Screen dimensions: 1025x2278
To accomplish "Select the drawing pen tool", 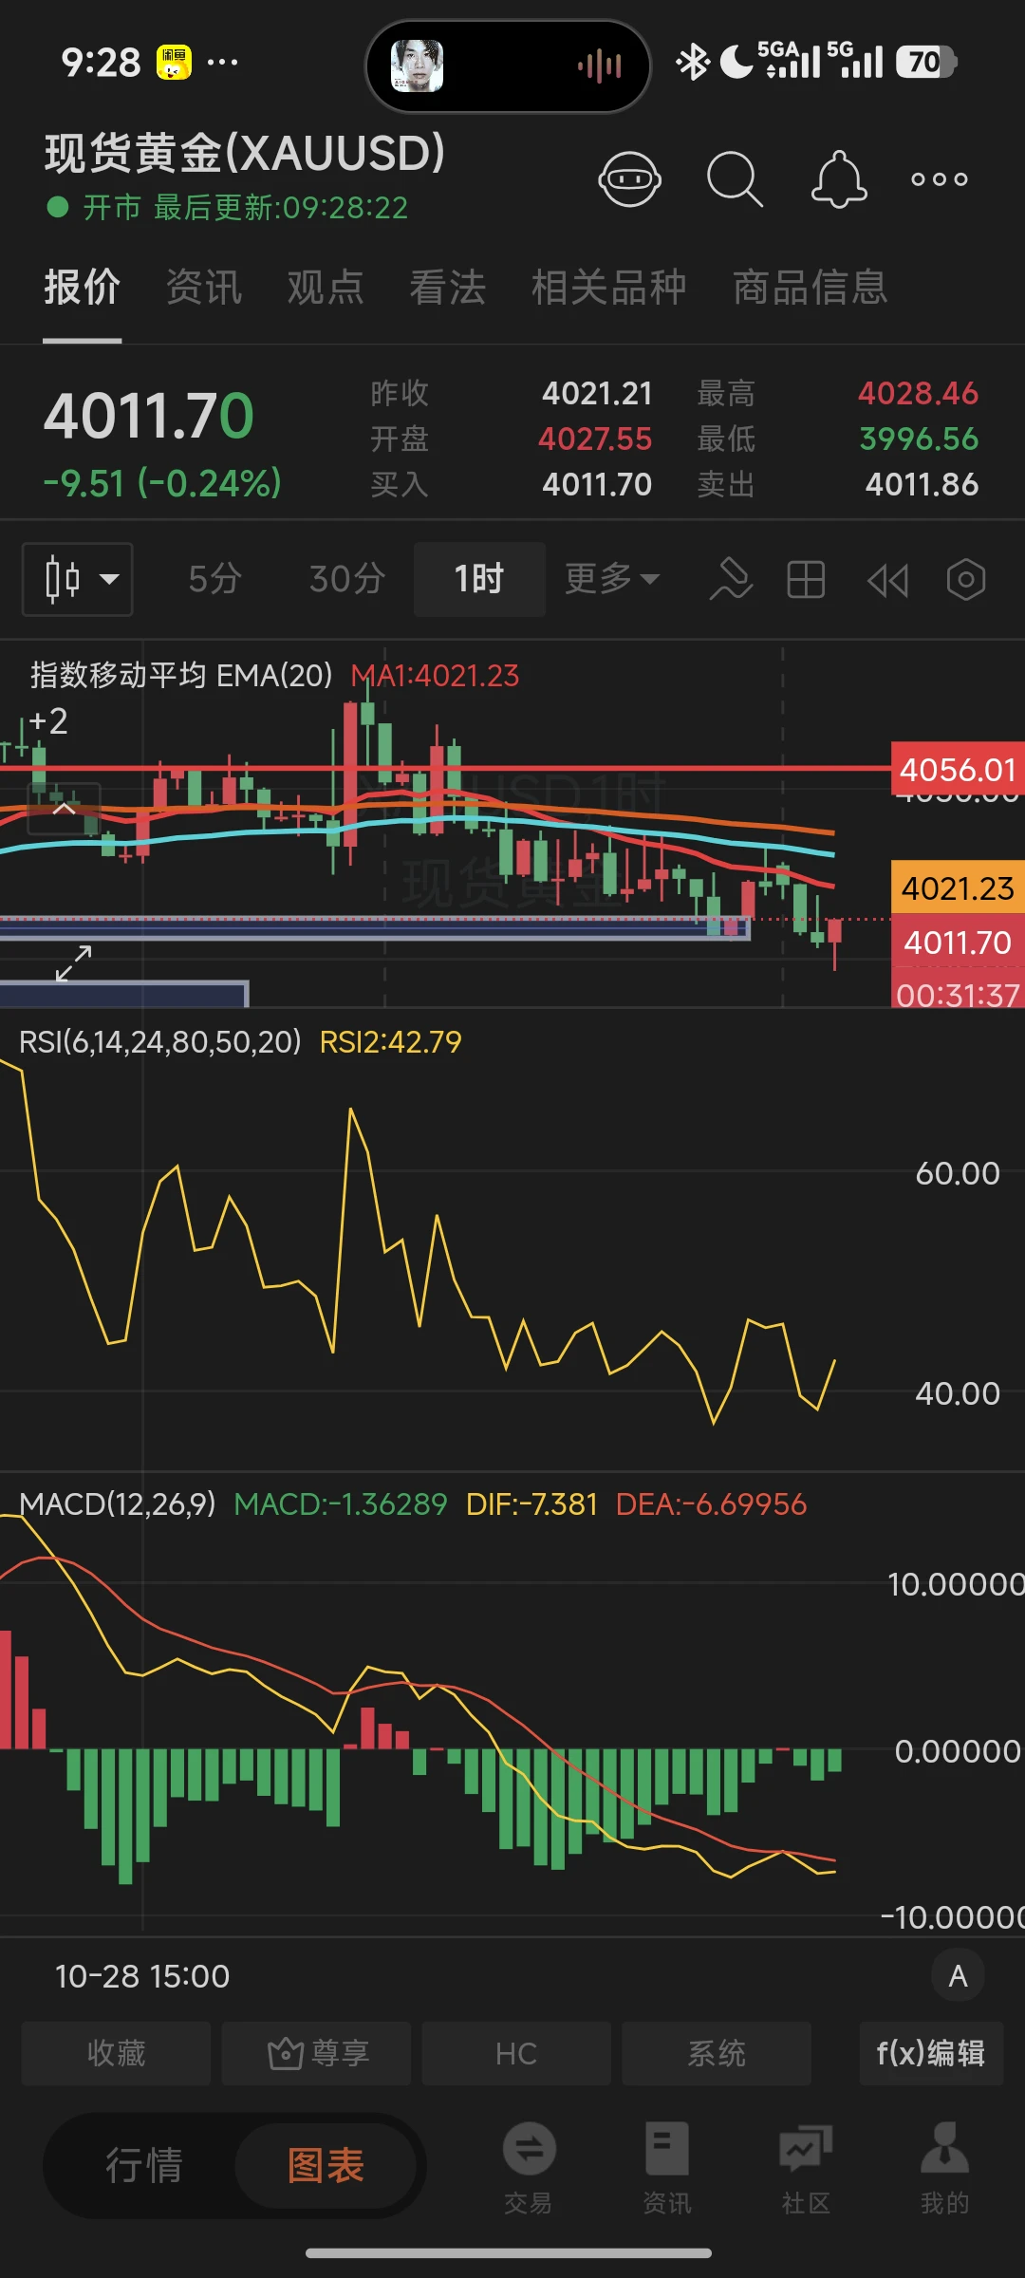I will [x=731, y=579].
